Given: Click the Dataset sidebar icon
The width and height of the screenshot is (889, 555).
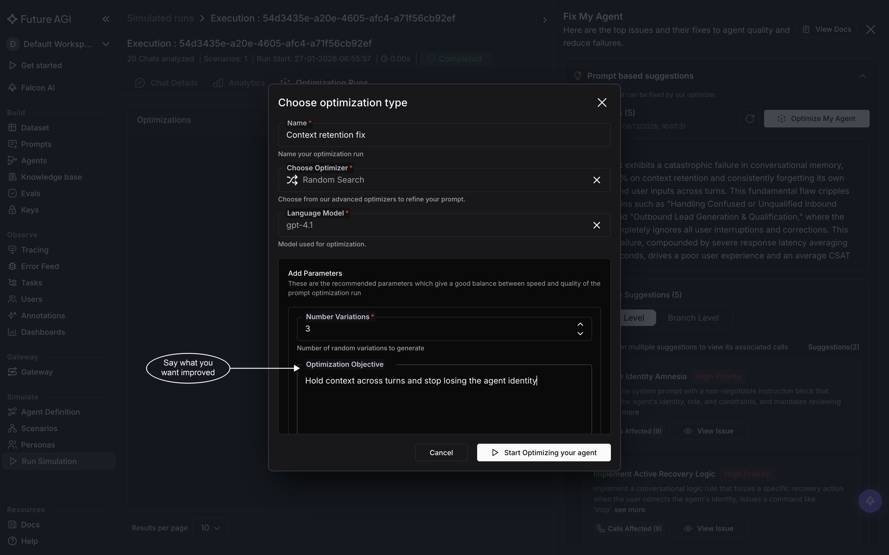Looking at the screenshot, I should coord(12,128).
